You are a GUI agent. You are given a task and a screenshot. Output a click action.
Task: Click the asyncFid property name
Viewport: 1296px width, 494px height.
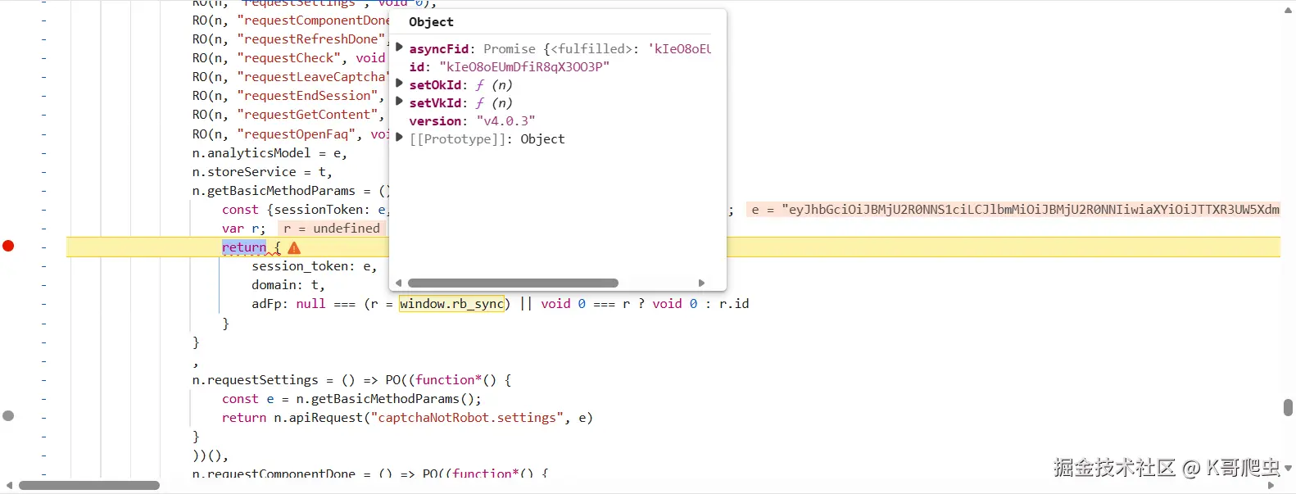pos(439,48)
